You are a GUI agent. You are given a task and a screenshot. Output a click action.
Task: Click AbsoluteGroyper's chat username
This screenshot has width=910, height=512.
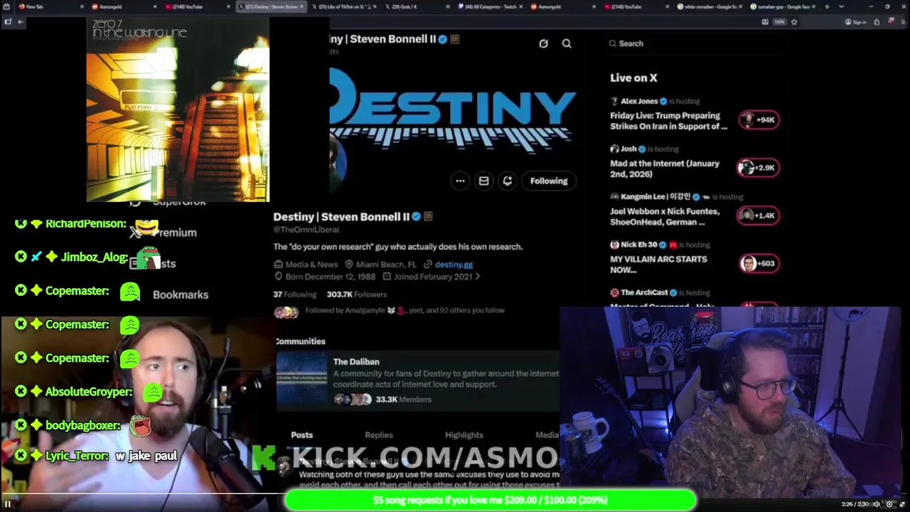(x=89, y=391)
